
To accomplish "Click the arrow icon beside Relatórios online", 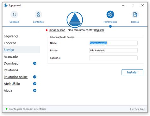I will 34,77.
